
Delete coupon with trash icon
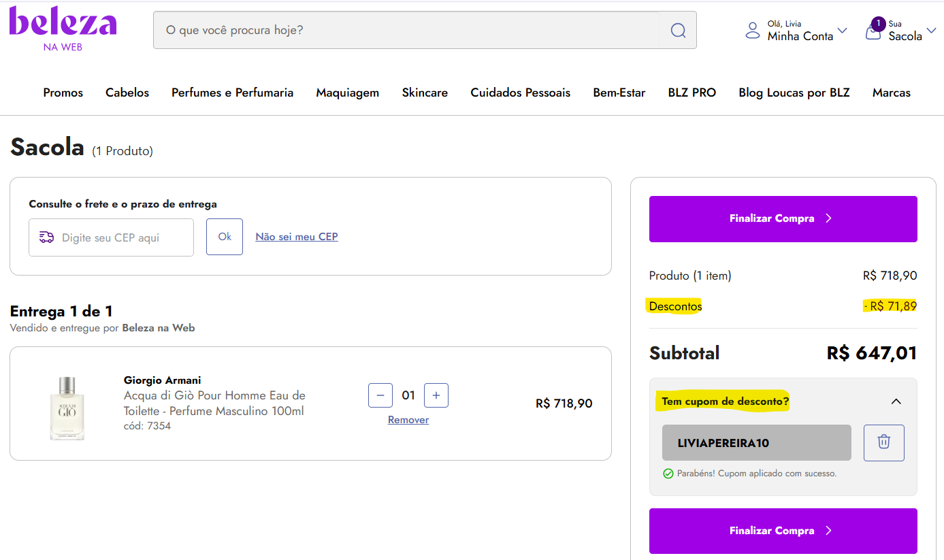[x=883, y=442]
